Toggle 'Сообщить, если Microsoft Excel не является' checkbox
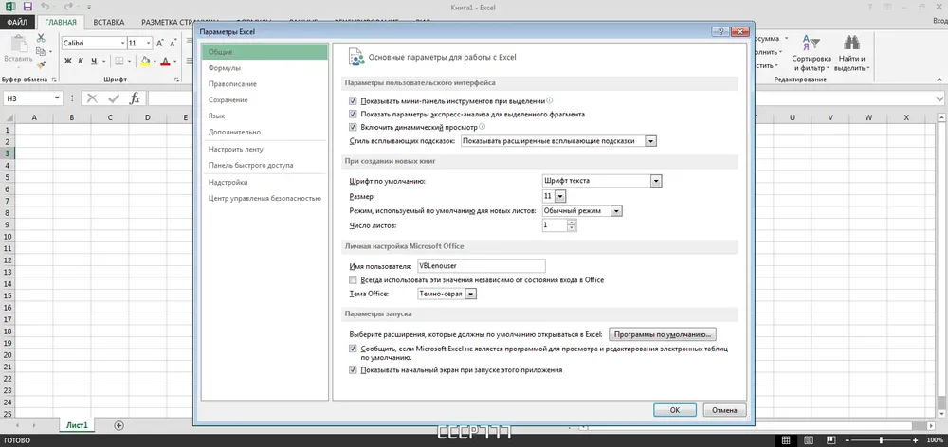The height and width of the screenshot is (447, 948). click(353, 349)
